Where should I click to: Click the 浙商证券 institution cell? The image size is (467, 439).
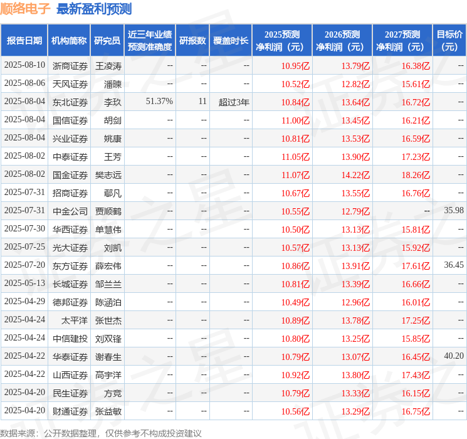click(x=70, y=66)
